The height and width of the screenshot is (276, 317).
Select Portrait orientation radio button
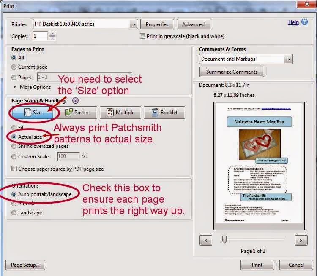pyautogui.click(x=14, y=204)
